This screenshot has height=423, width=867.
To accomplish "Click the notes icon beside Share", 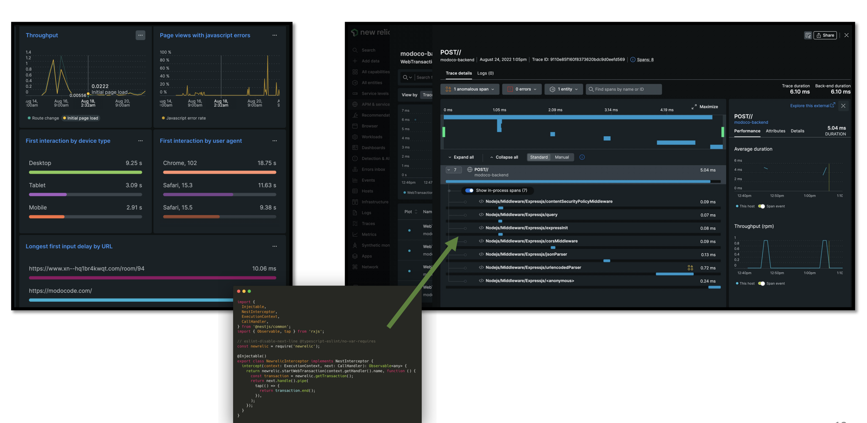I will [x=808, y=36].
